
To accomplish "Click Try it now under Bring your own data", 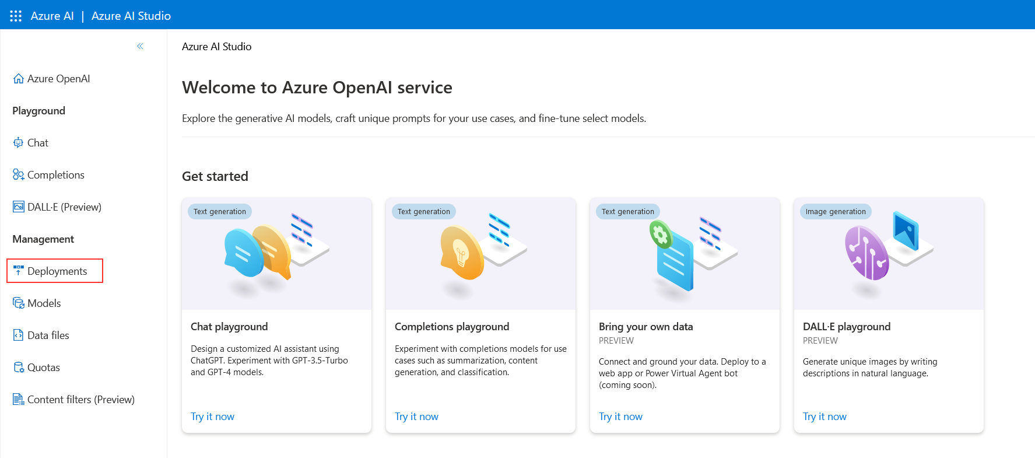I will [620, 417].
